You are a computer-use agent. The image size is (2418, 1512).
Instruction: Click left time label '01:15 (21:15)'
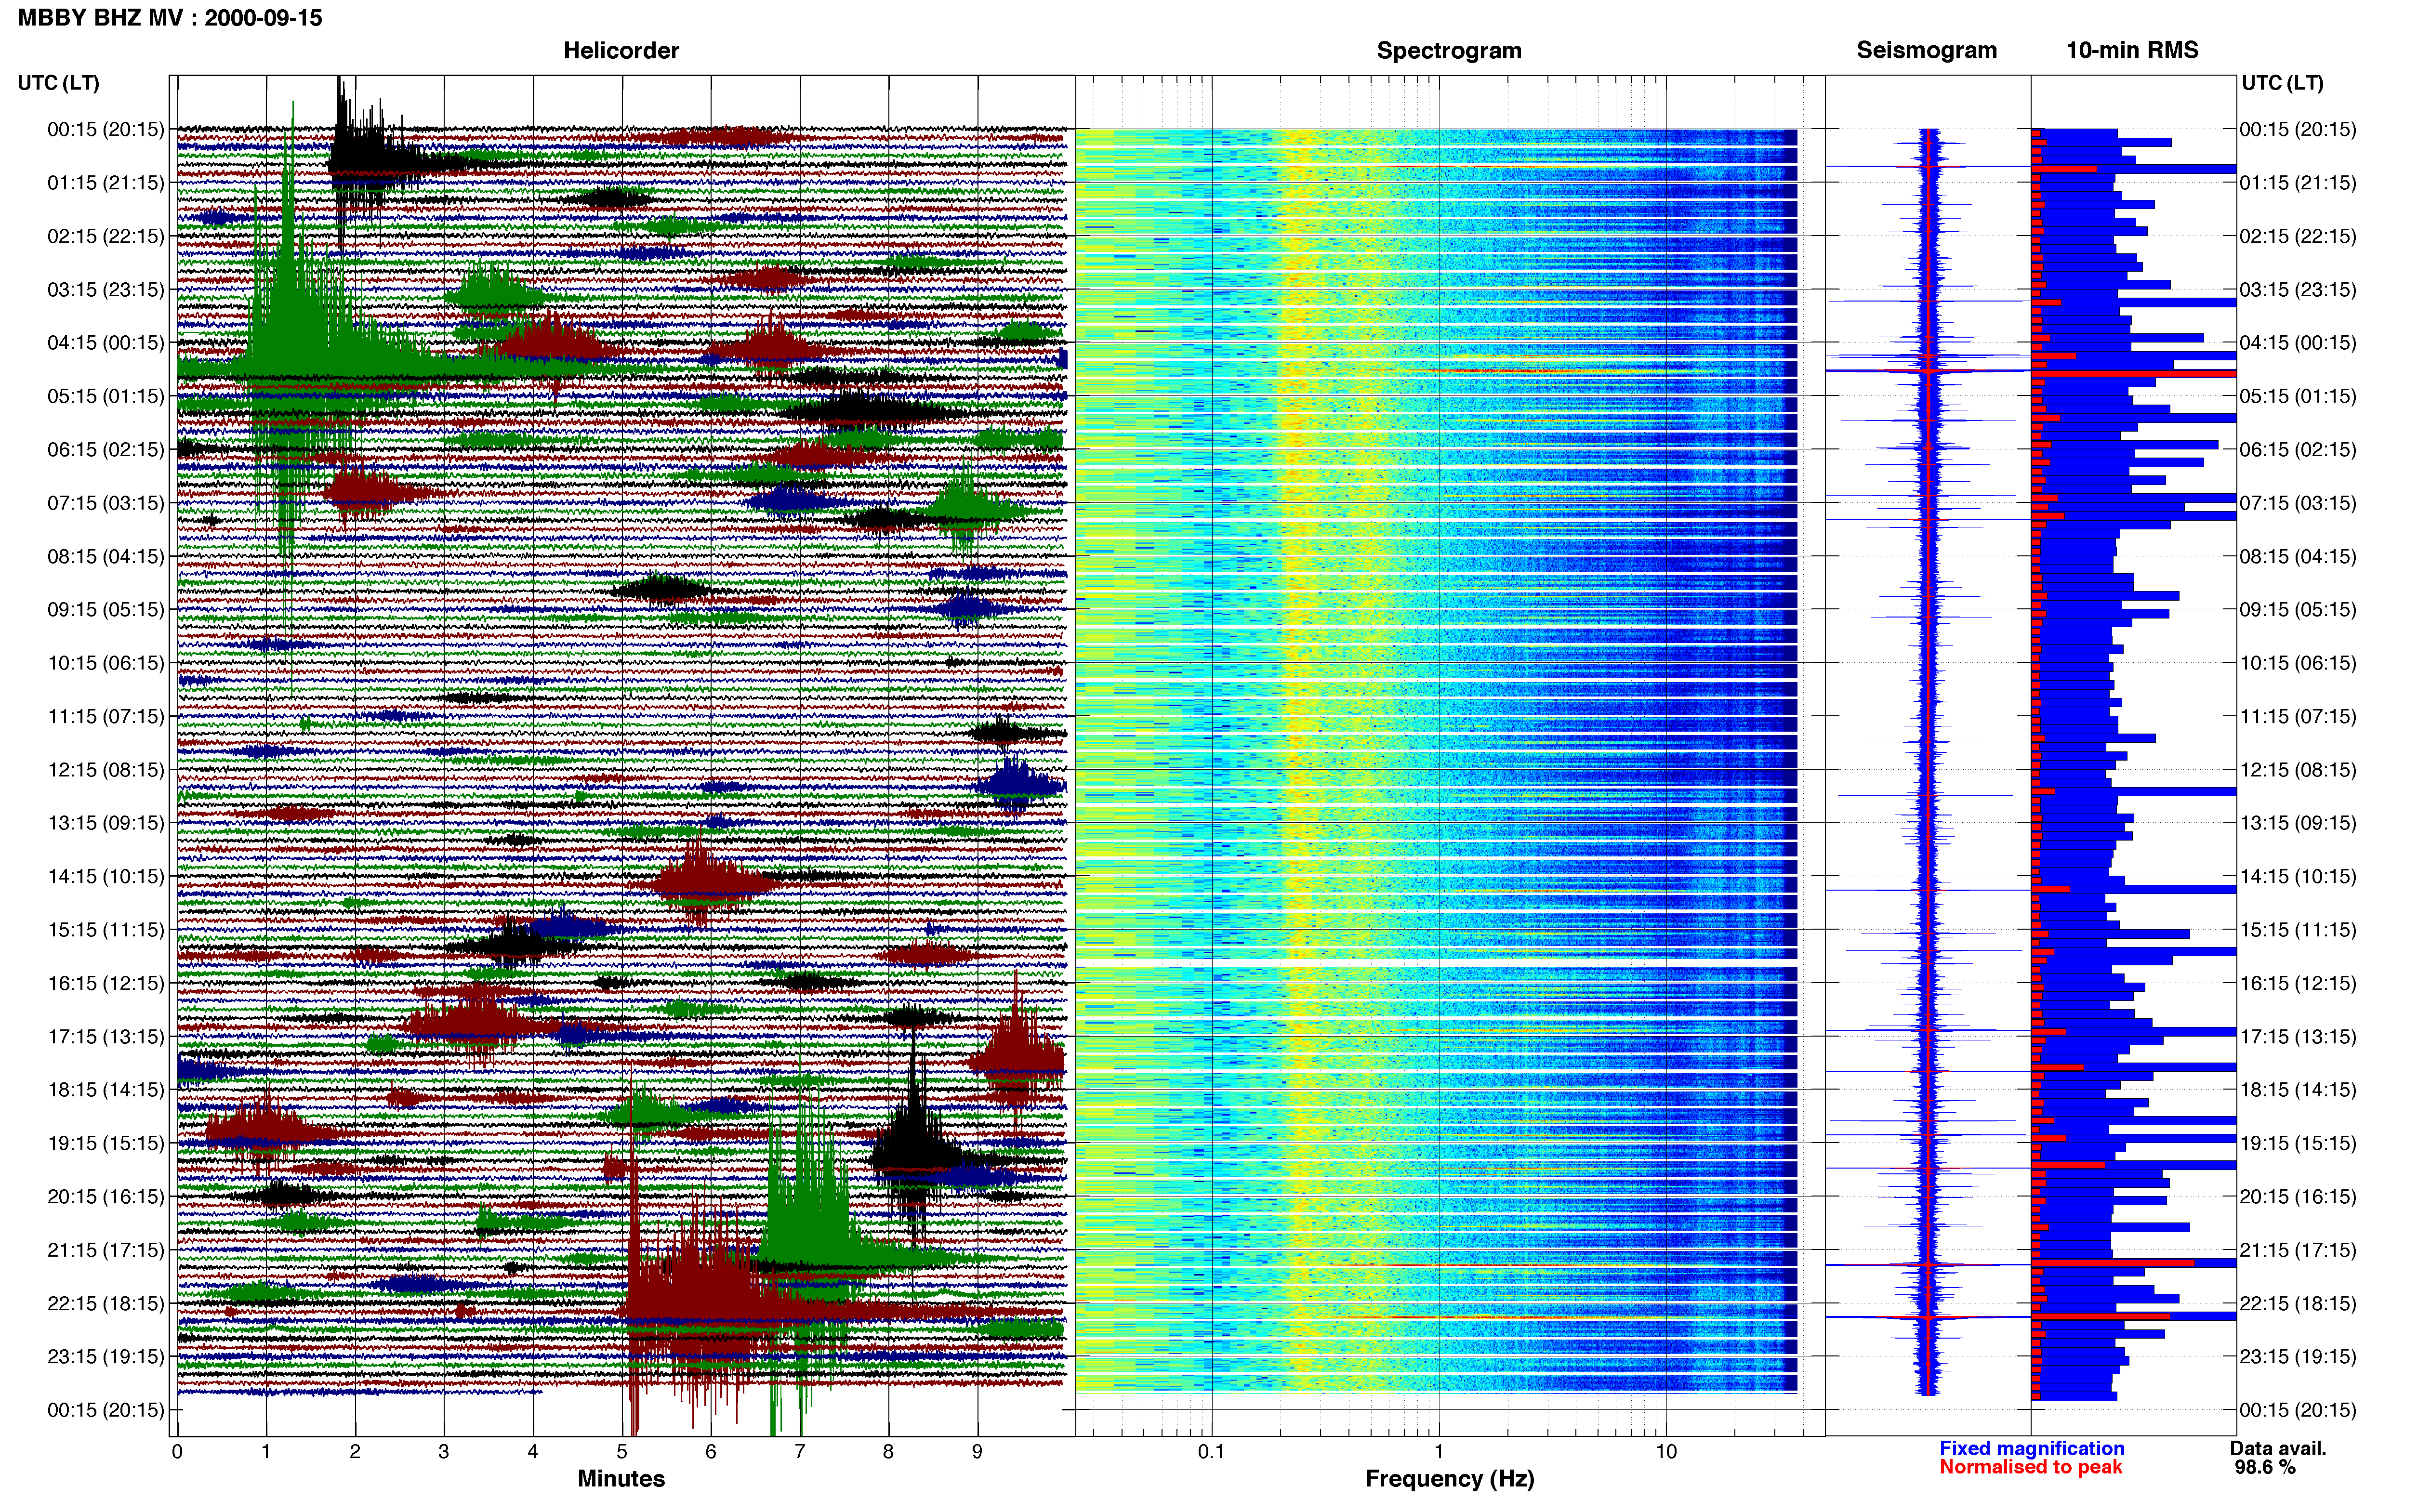click(106, 183)
